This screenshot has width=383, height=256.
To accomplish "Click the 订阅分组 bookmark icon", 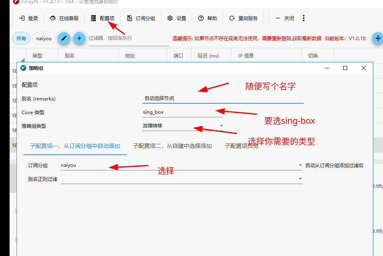I will click(x=129, y=18).
